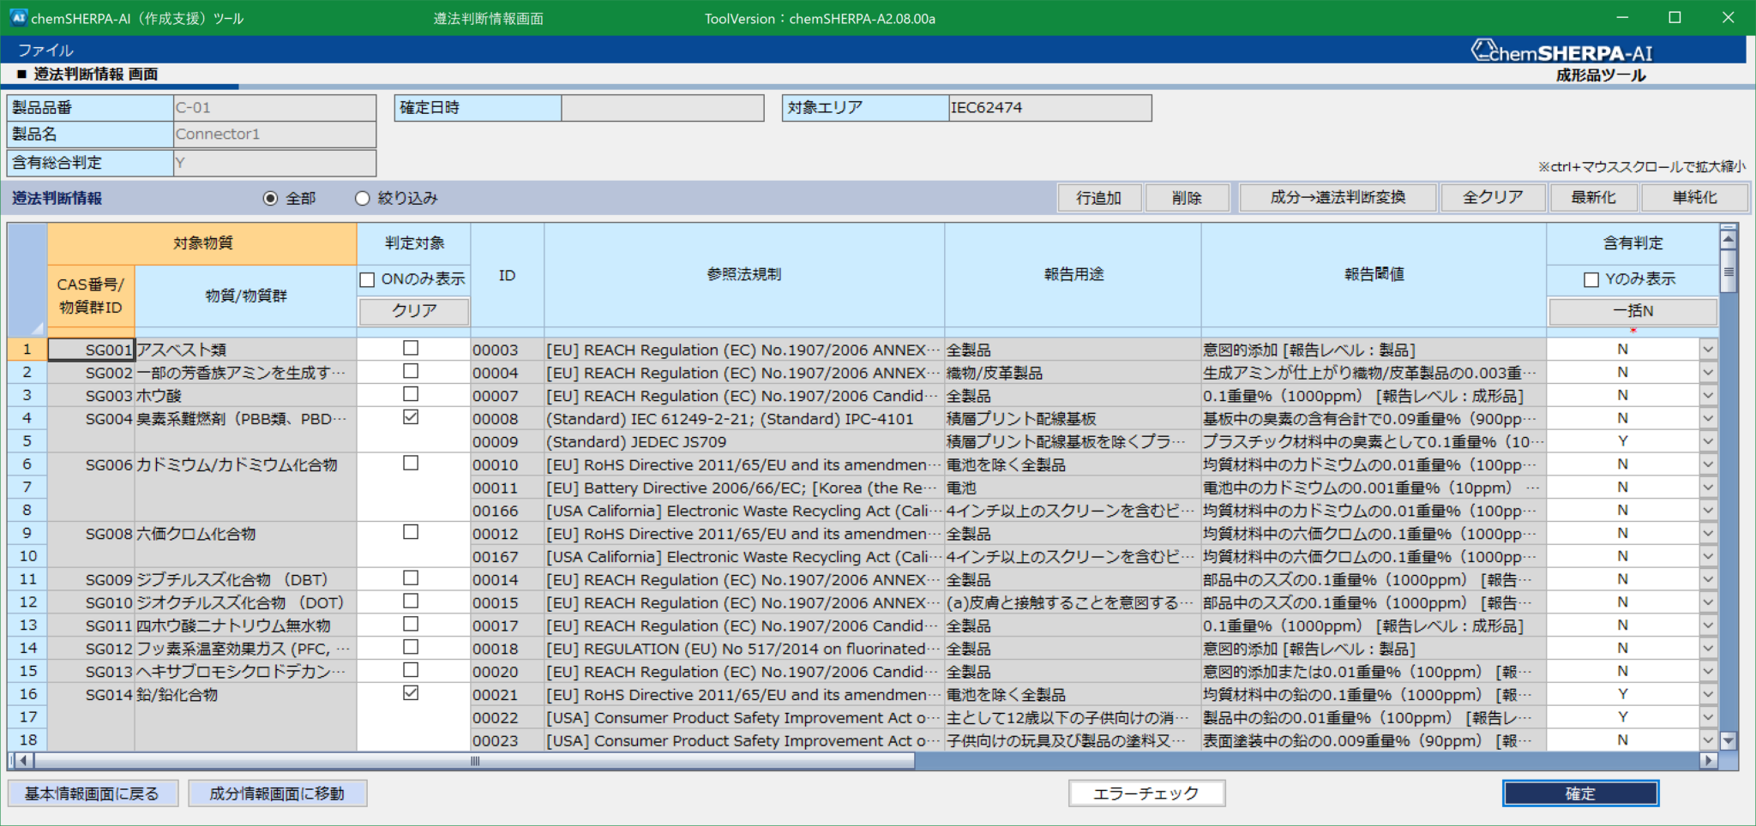The height and width of the screenshot is (826, 1756).
Task: Check the Yのみ表示 checkbox
Action: (1591, 279)
